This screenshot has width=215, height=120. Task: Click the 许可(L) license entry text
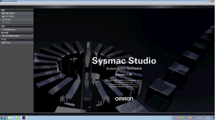coord(8,43)
